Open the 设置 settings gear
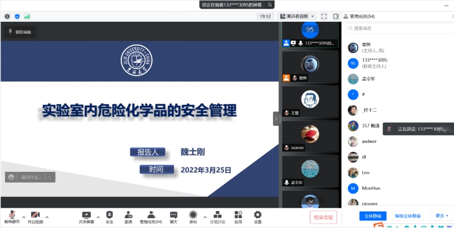Image resolution: width=454 pixels, height=228 pixels. 257,217
